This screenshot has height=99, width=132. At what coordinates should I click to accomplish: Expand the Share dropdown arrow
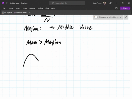tap(129, 8)
